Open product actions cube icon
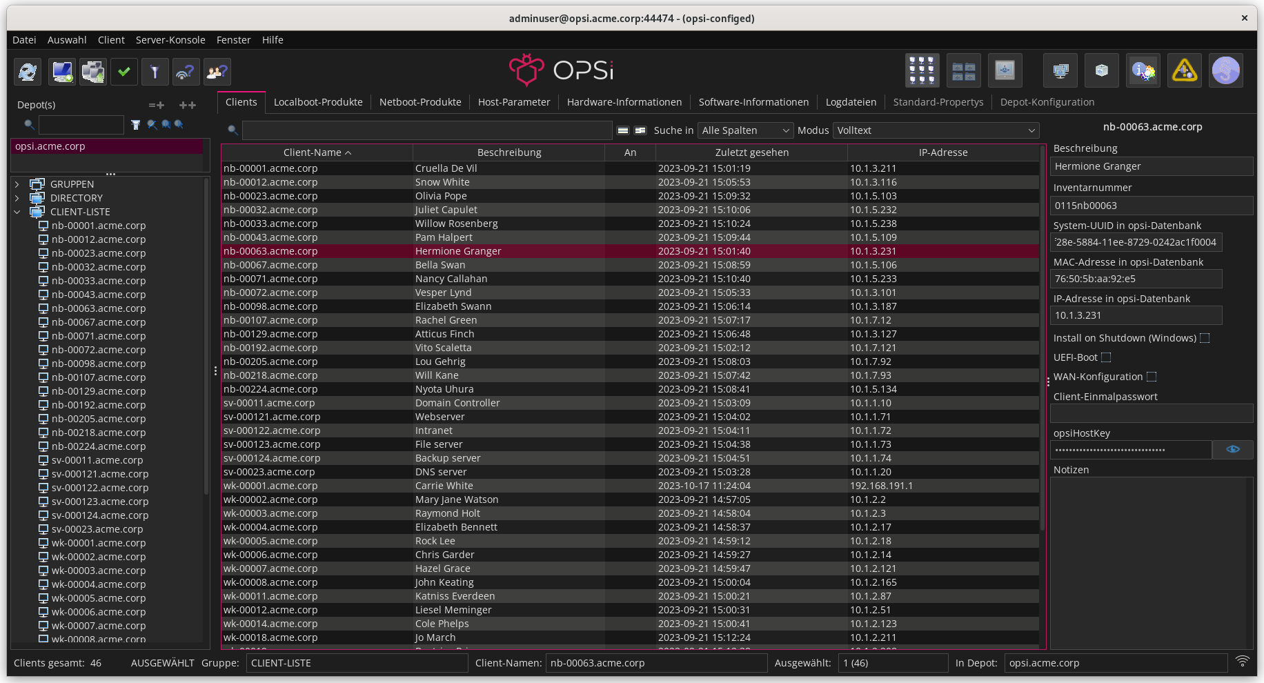The height and width of the screenshot is (683, 1264). click(1101, 70)
